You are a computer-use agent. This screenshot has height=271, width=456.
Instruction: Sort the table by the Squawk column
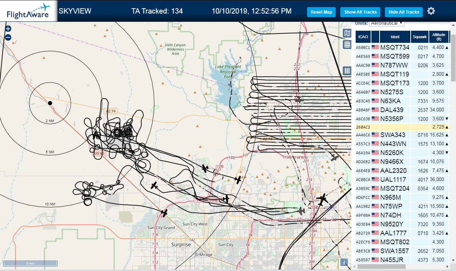coord(419,36)
